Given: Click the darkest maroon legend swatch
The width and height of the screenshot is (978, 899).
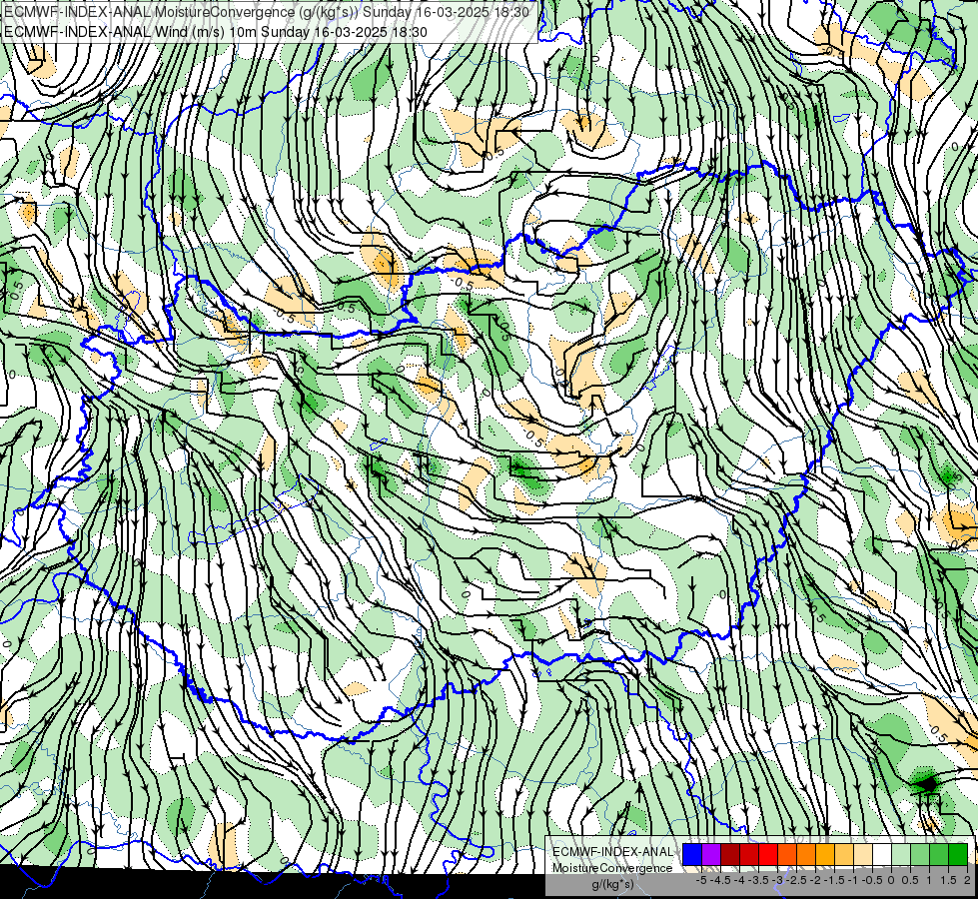Looking at the screenshot, I should [x=730, y=854].
